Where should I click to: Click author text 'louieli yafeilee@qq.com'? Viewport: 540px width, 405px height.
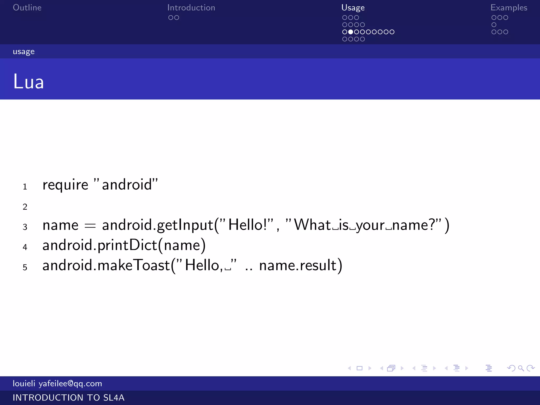tap(57, 383)
